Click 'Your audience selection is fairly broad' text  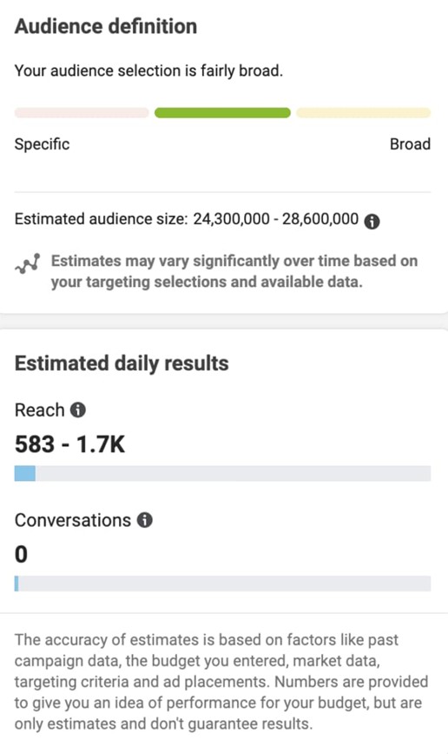[x=148, y=70]
